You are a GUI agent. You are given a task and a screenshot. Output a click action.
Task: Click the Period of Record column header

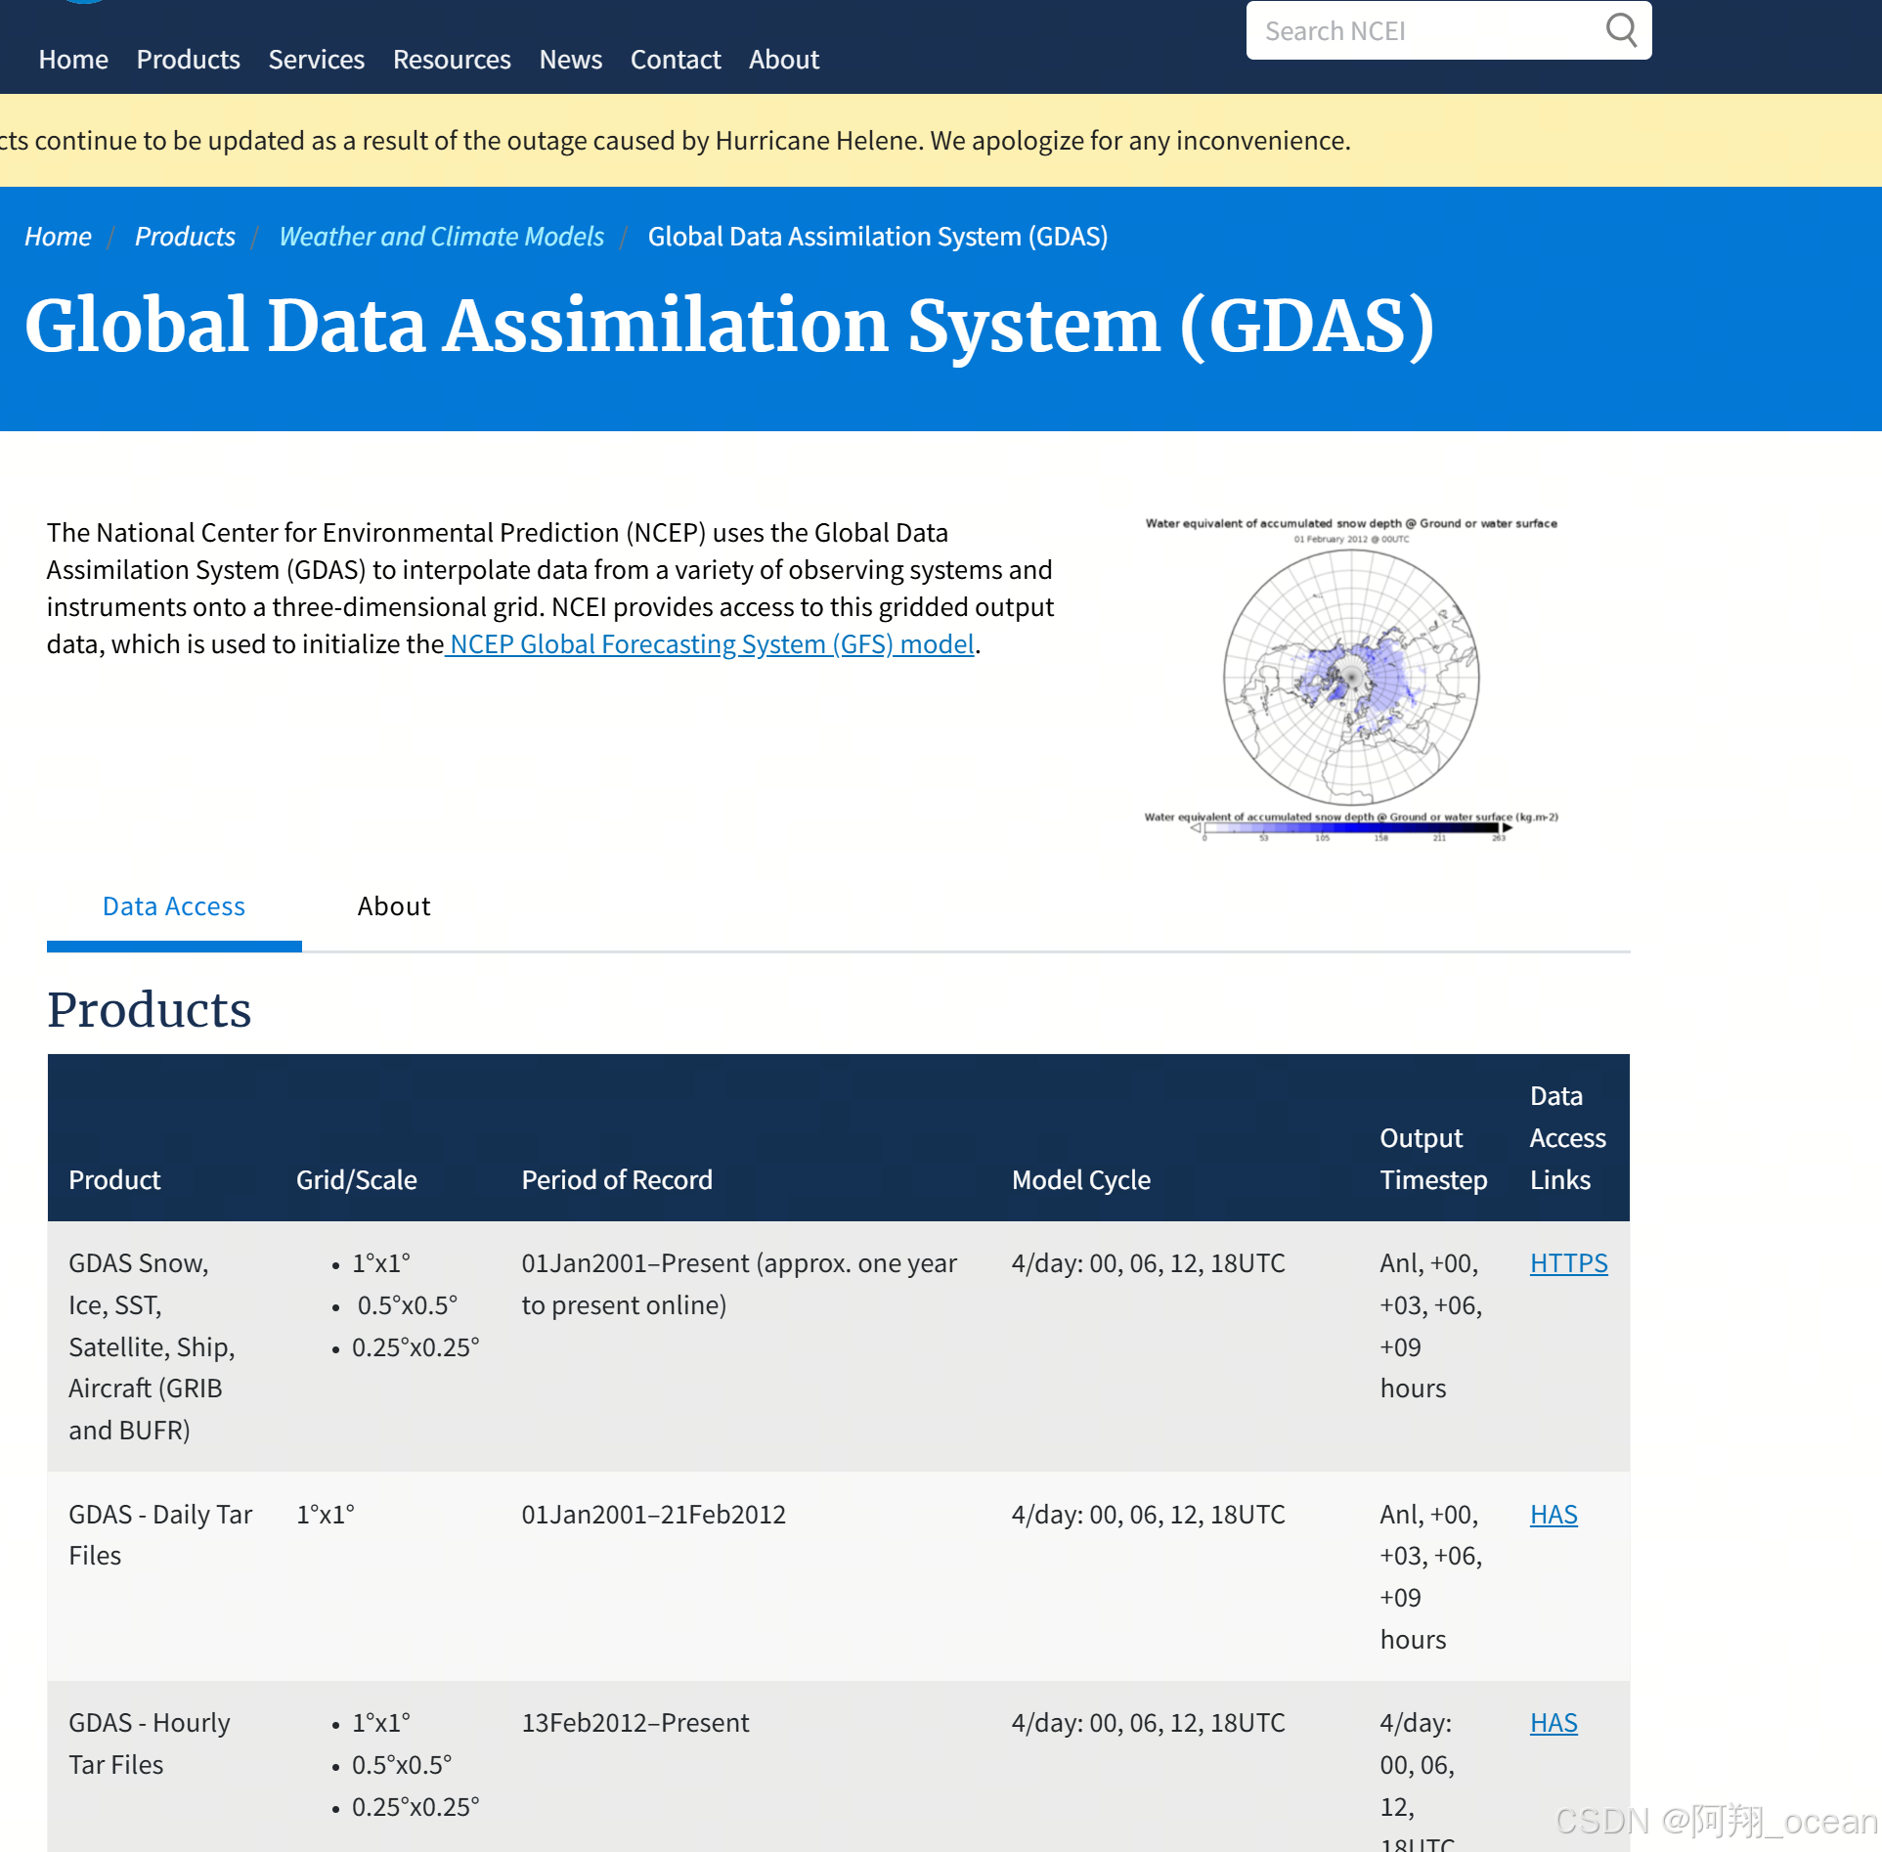(x=617, y=1180)
